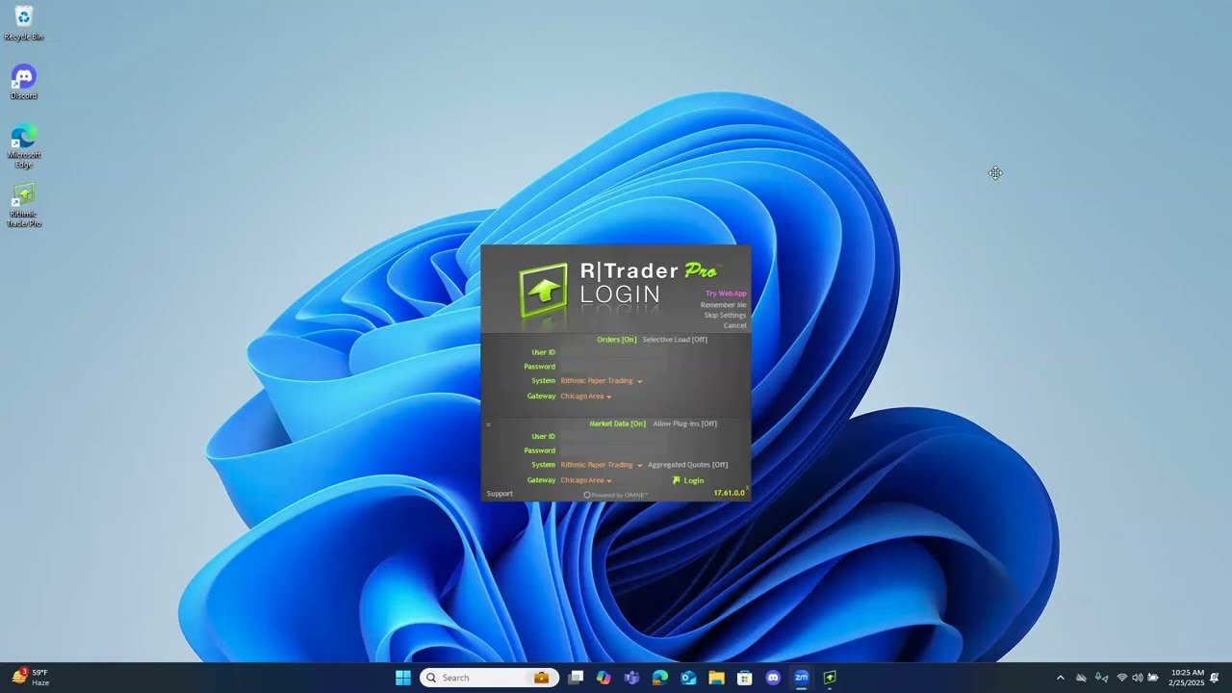Toggle Selective Load [Off]

pyautogui.click(x=675, y=340)
